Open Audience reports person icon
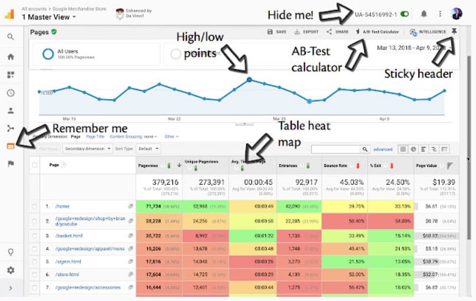Screen dimensions: 476x301 point(11,110)
